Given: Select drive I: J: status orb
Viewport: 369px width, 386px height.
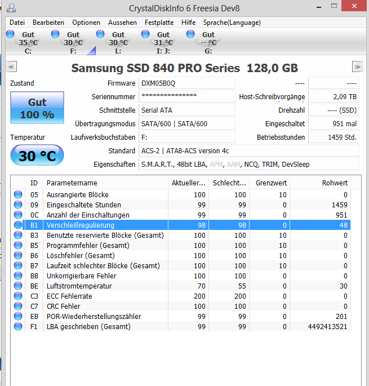Looking at the screenshot, I should (x=145, y=34).
